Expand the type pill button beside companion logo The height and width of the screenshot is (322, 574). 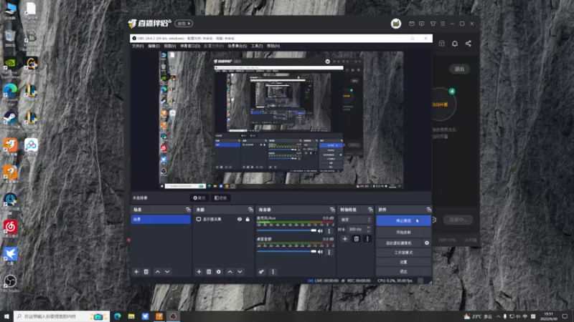point(184,24)
